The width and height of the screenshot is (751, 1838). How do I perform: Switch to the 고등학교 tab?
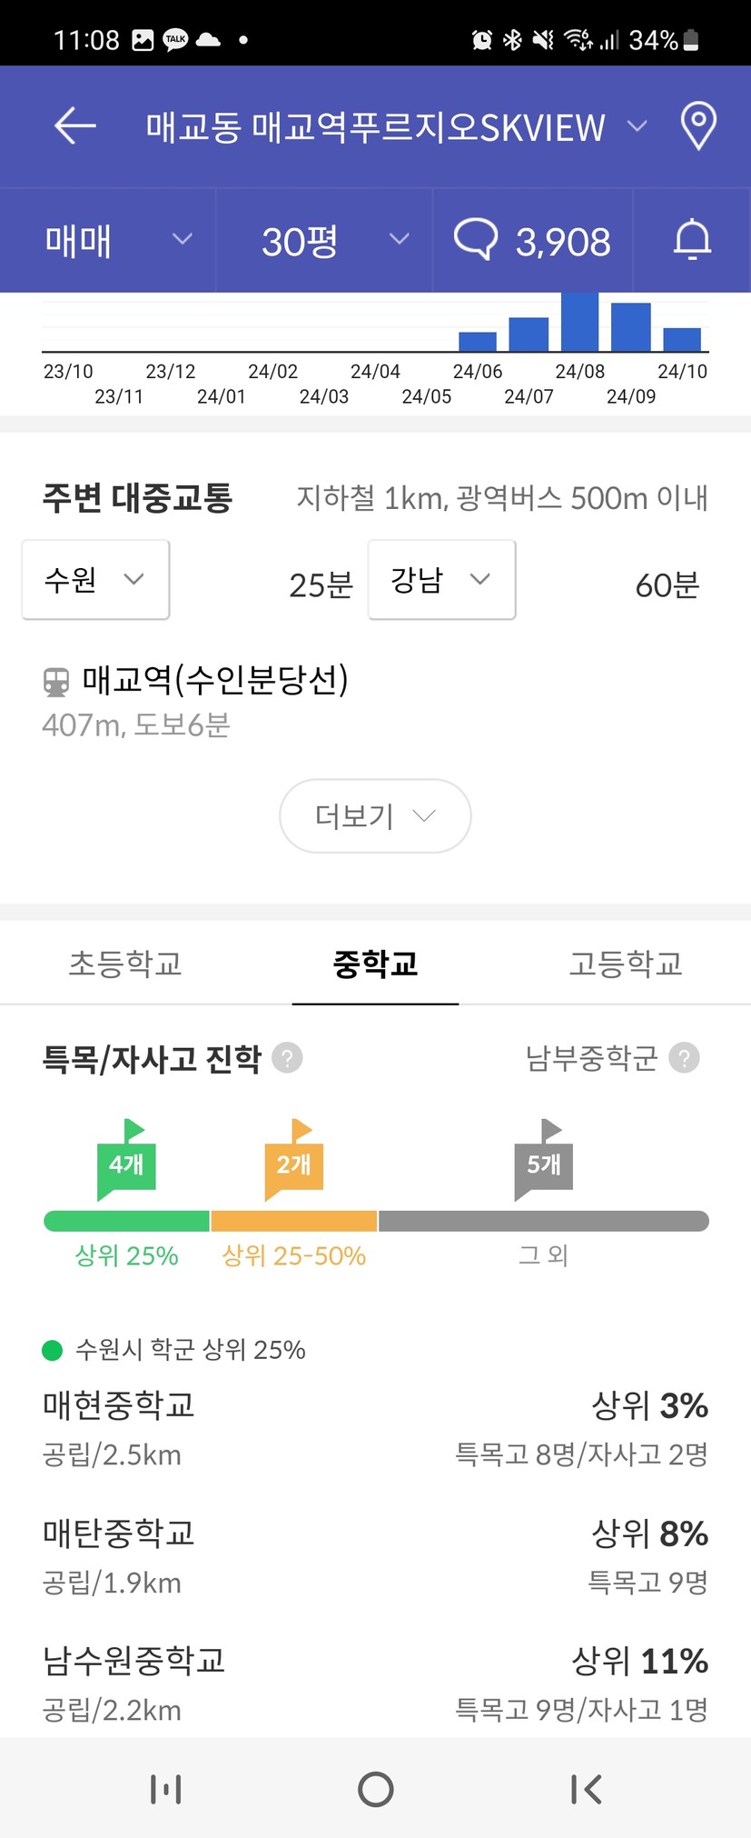pos(626,964)
